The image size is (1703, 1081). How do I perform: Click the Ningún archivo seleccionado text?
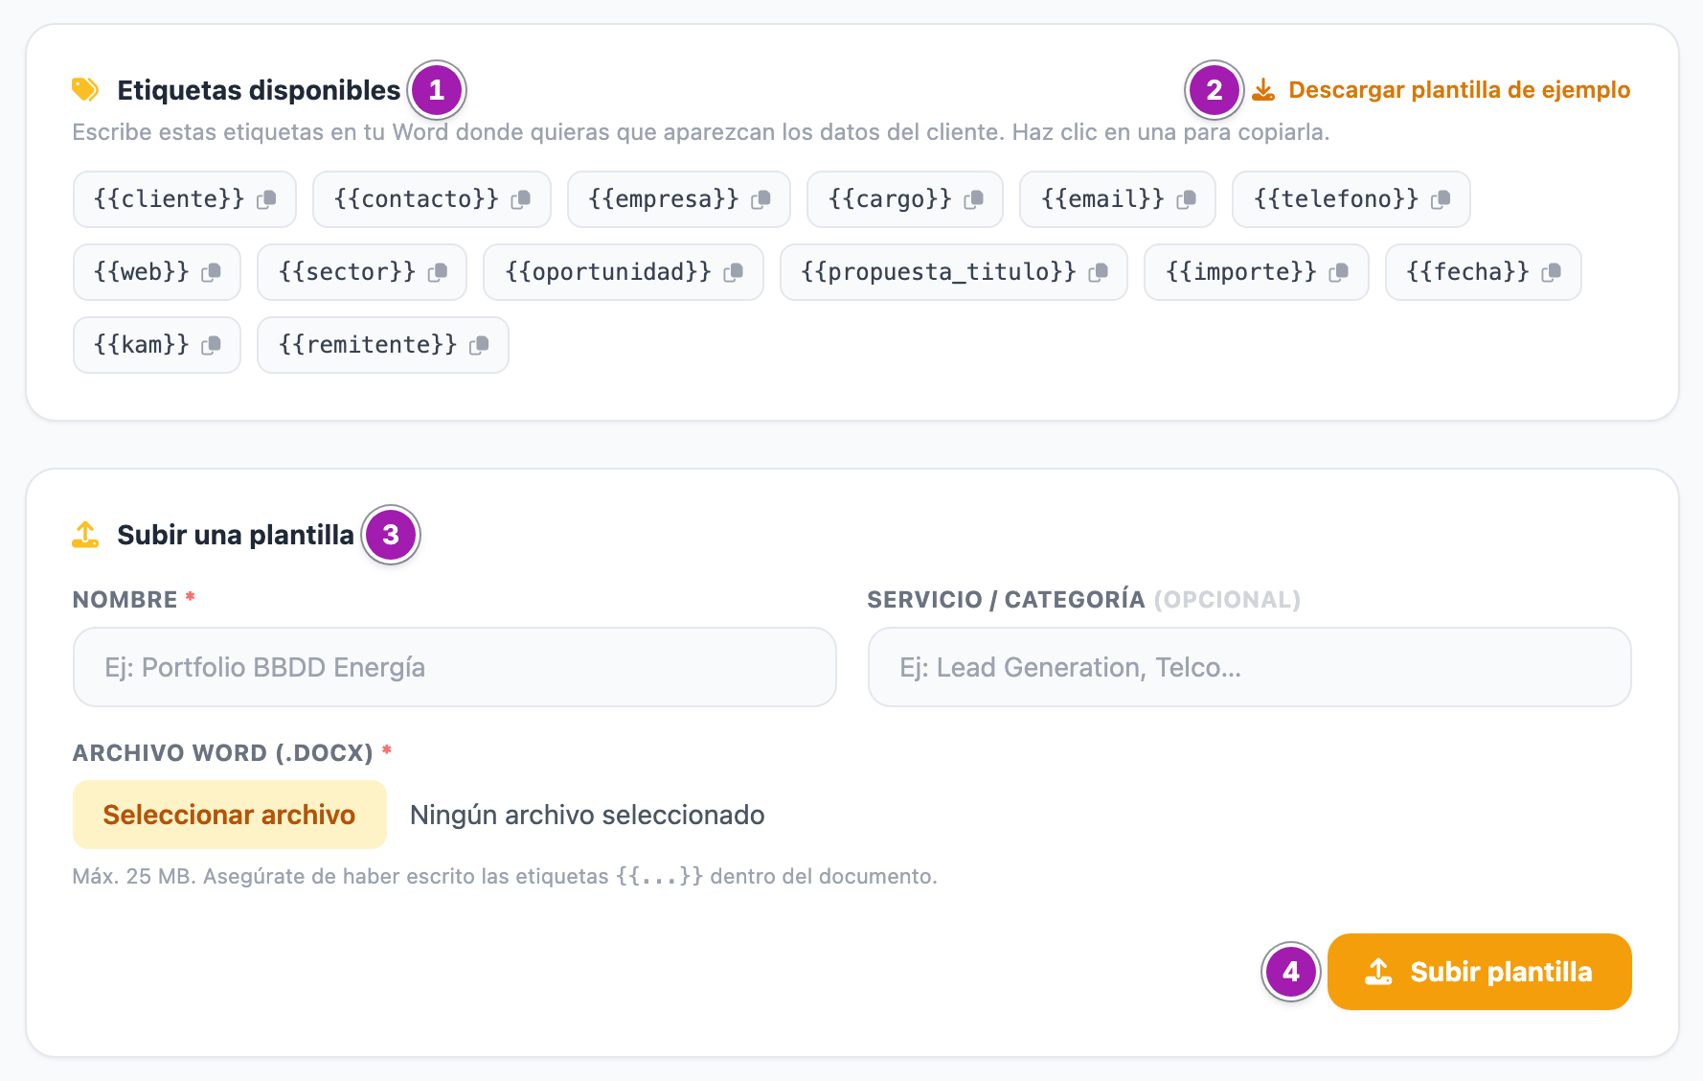(x=587, y=815)
